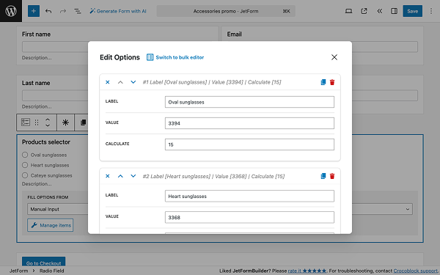This screenshot has height=275, width=440.
Task: Move option #2 Heart sunglasses down
Action: (x=133, y=176)
